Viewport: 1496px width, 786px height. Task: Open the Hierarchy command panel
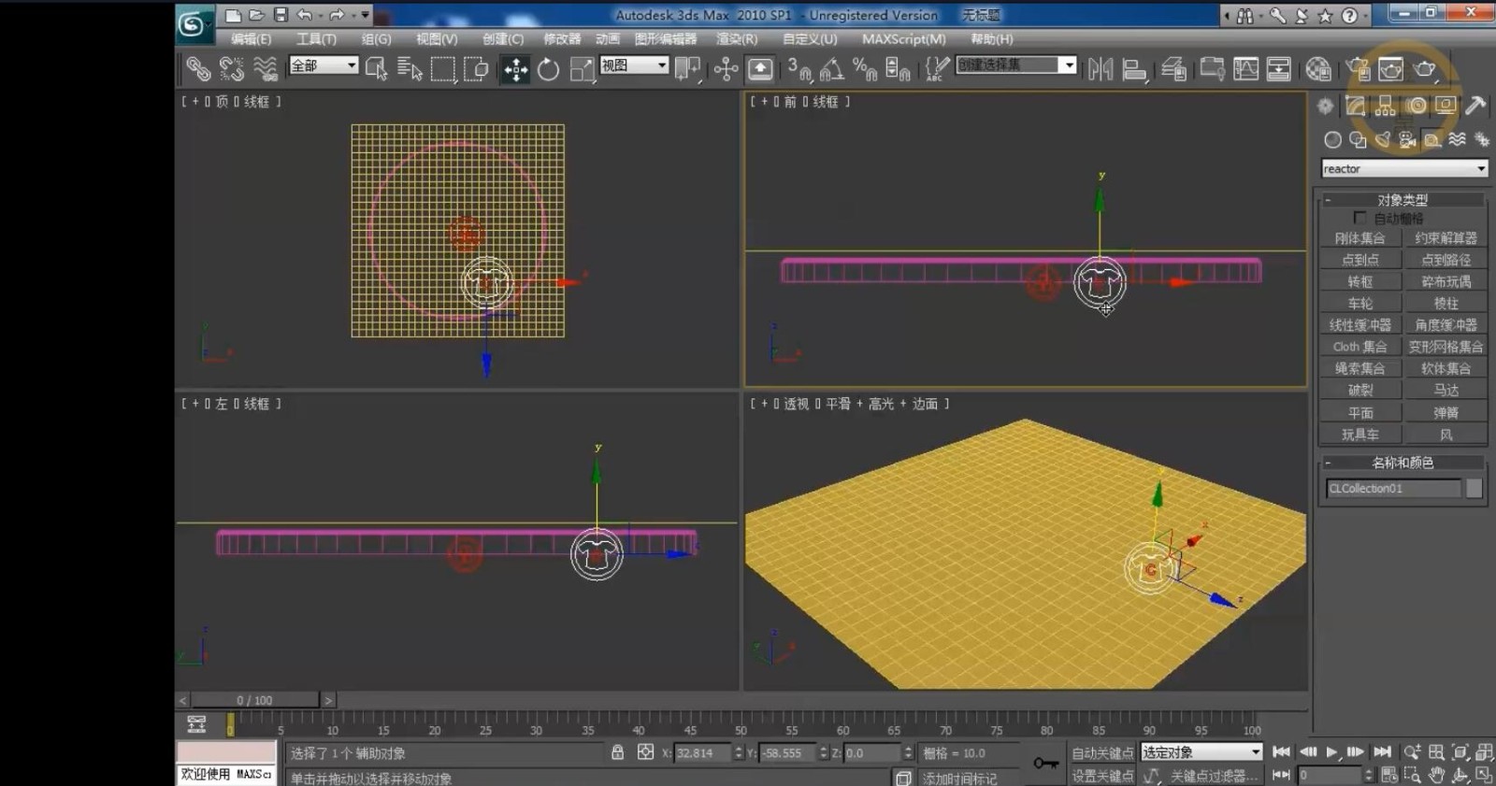click(x=1386, y=106)
